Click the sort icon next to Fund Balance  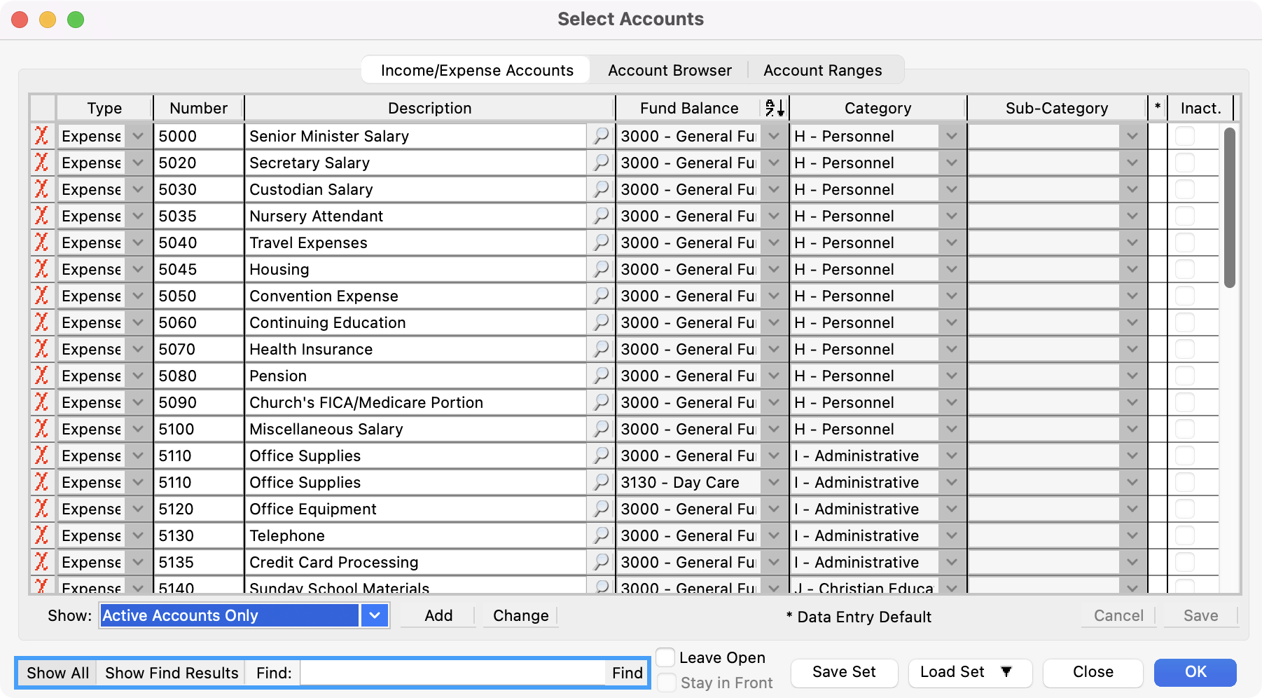pos(774,108)
